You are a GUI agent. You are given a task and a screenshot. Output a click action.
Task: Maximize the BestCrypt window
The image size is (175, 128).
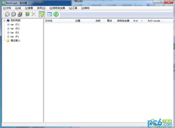pyautogui.click(x=161, y=2)
